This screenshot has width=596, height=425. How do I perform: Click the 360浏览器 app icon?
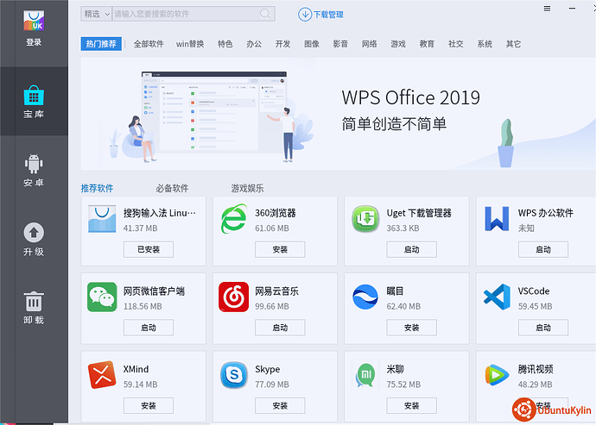pyautogui.click(x=234, y=219)
